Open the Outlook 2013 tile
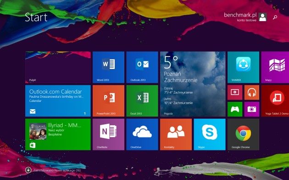Image resolution: width=289 pixels, height=180 pixels. pyautogui.click(x=142, y=67)
